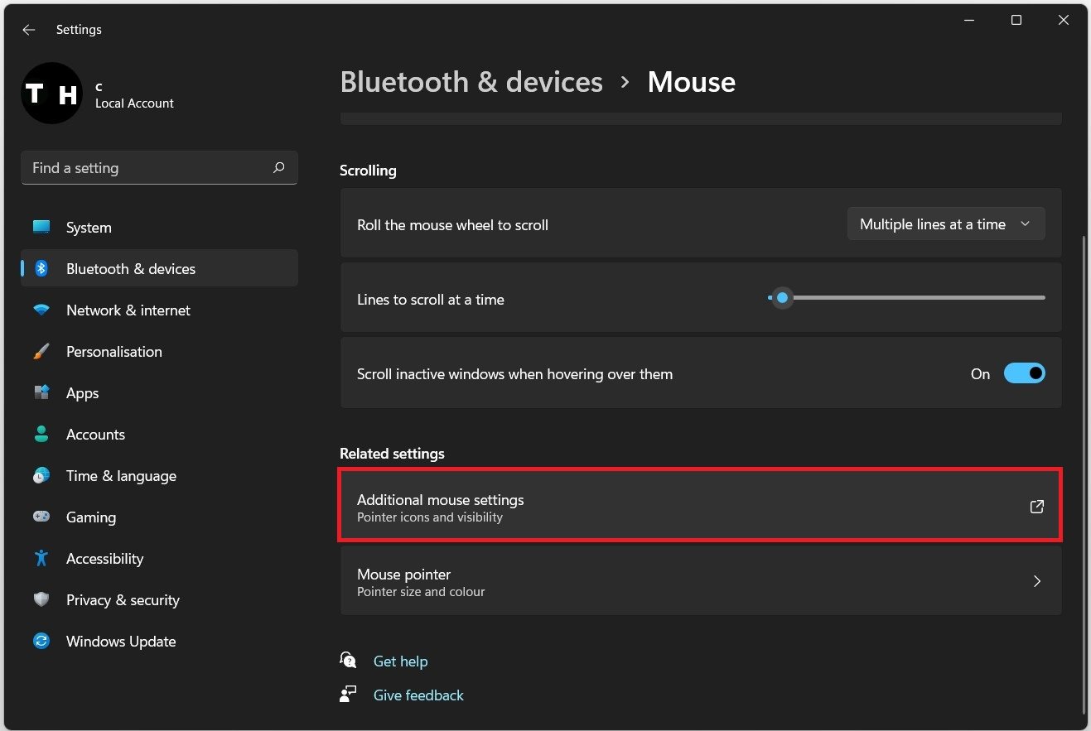Click the Gaming controller icon

41,517
